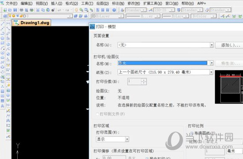Click the Linear dimension tool

point(8,24)
